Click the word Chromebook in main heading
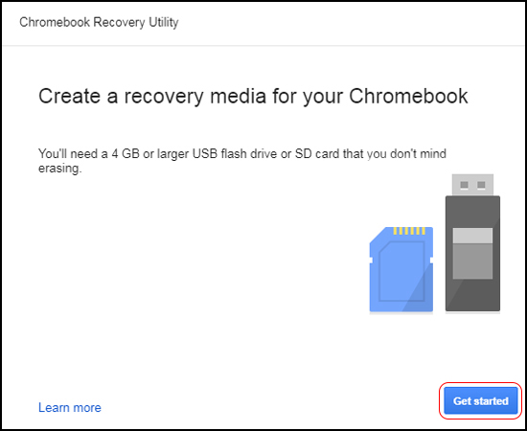527x431 pixels. pyautogui.click(x=408, y=96)
